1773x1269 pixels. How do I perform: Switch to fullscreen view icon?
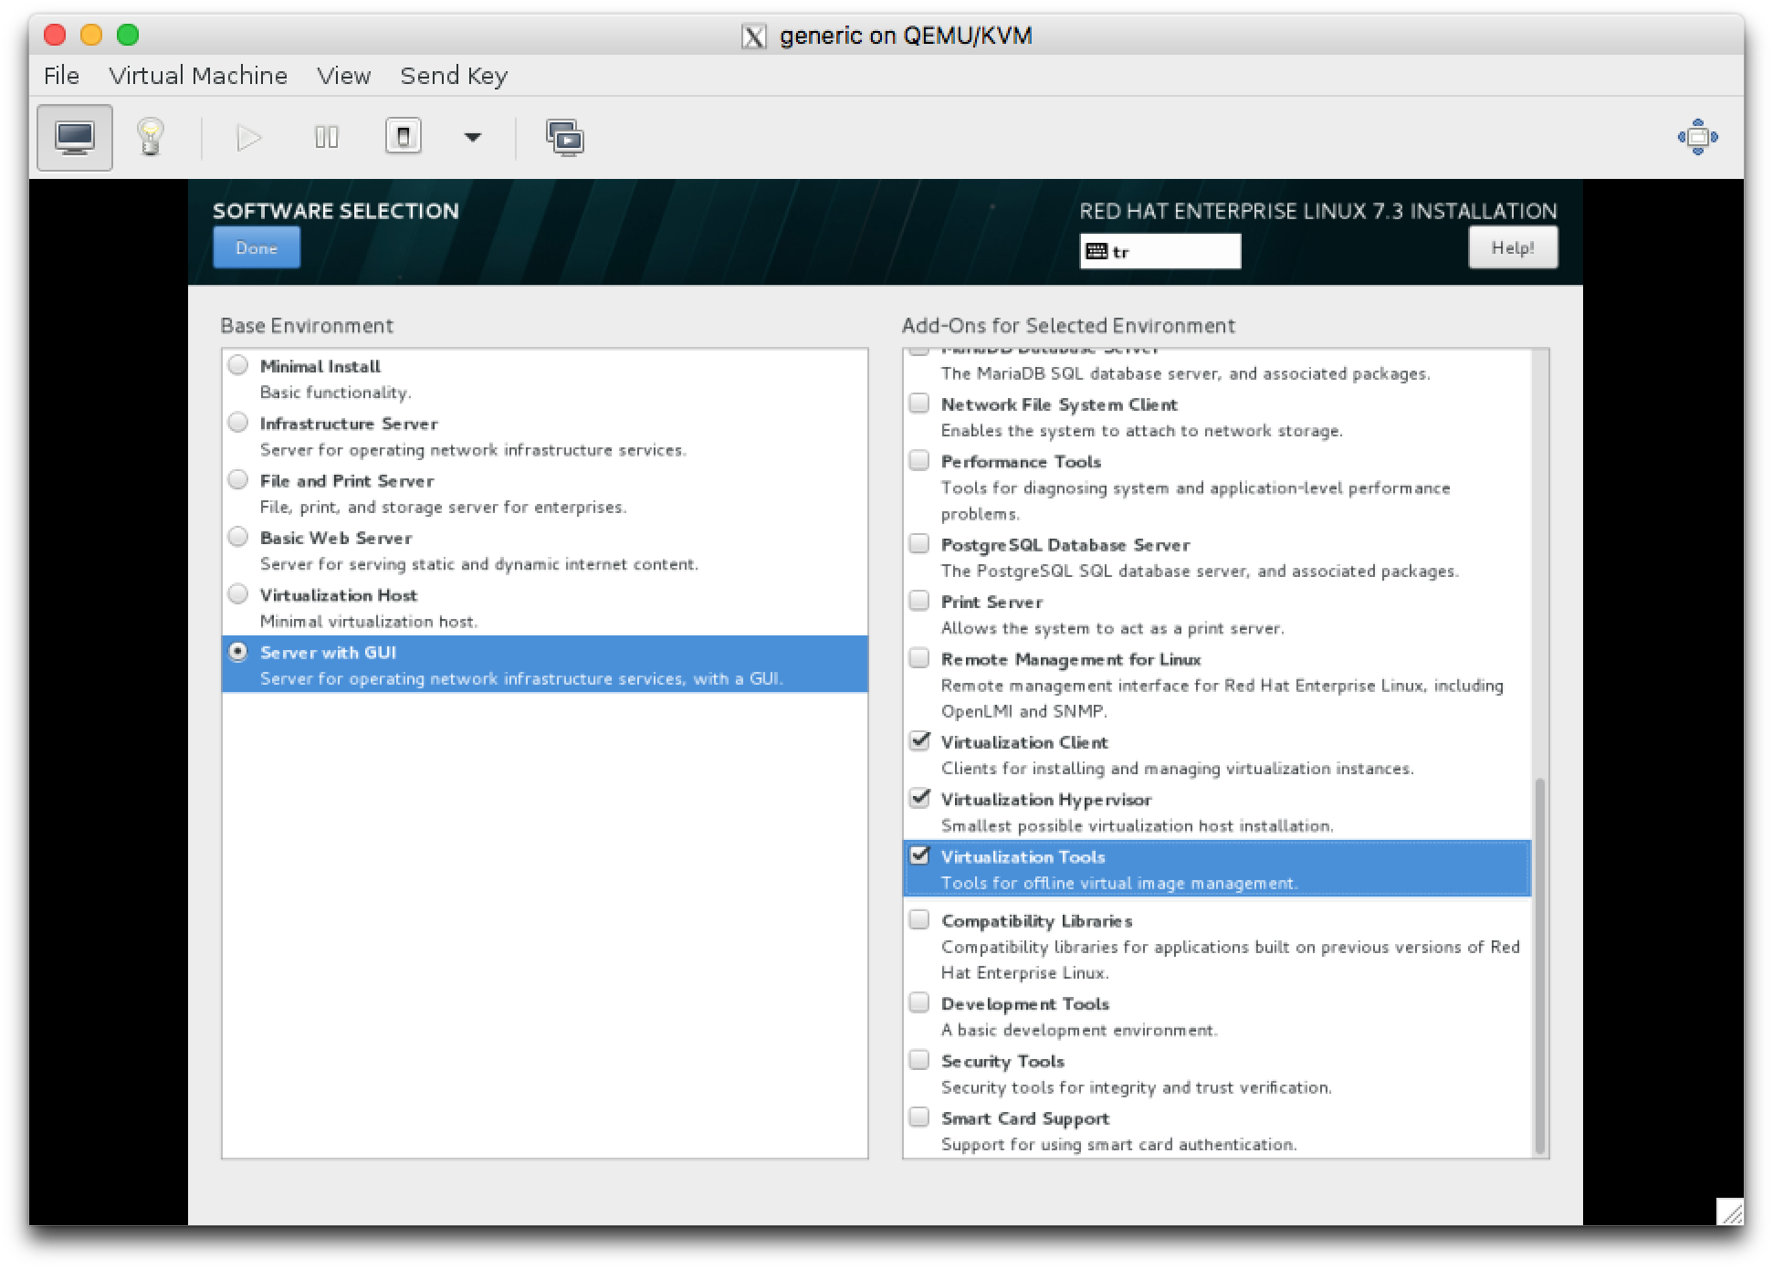point(1697,137)
